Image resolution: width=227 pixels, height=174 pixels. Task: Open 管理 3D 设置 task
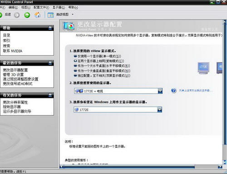click(13, 74)
